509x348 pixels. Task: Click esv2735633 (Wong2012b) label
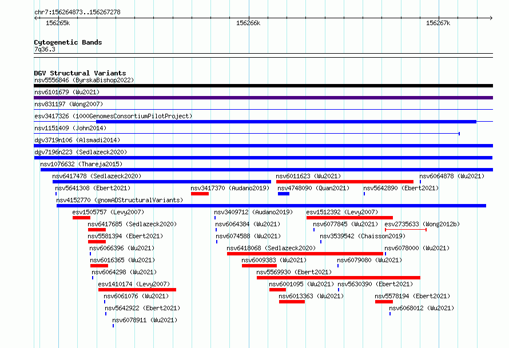point(422,224)
